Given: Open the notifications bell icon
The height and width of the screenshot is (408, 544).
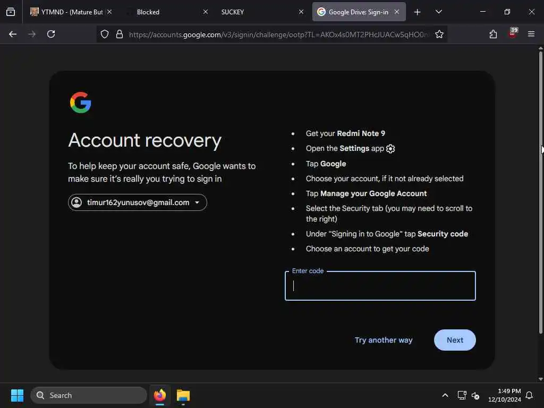Looking at the screenshot, I should coord(529,395).
